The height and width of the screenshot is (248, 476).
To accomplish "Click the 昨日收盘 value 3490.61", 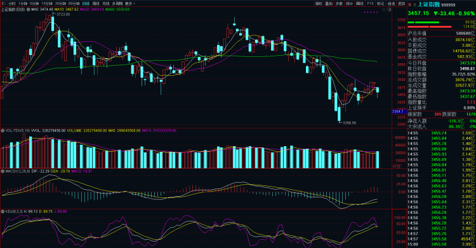I will (x=467, y=69).
